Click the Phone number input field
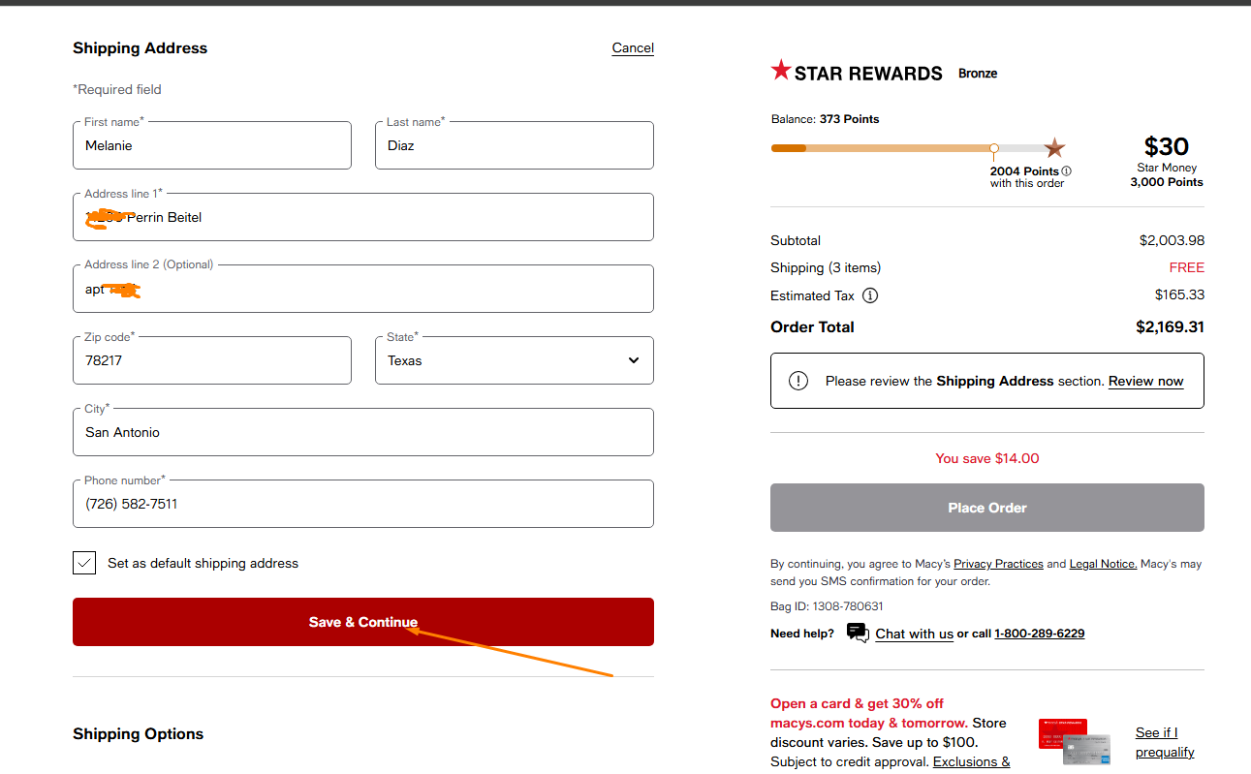This screenshot has height=774, width=1251. tap(362, 504)
